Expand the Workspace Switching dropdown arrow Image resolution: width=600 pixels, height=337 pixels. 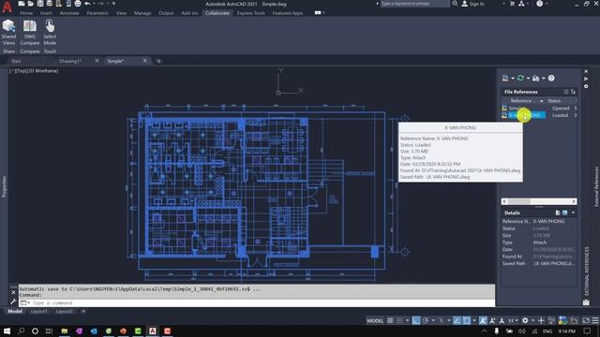point(532,320)
